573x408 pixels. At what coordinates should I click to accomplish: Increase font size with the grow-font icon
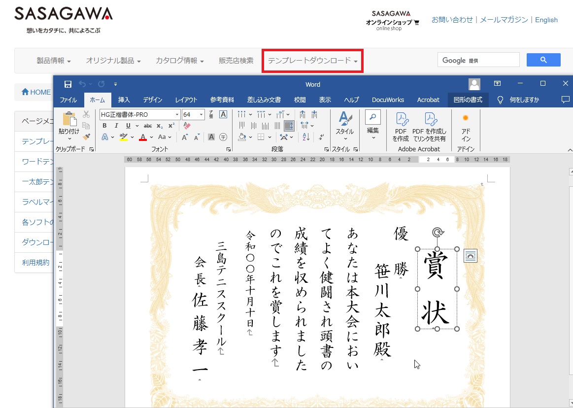click(185, 137)
